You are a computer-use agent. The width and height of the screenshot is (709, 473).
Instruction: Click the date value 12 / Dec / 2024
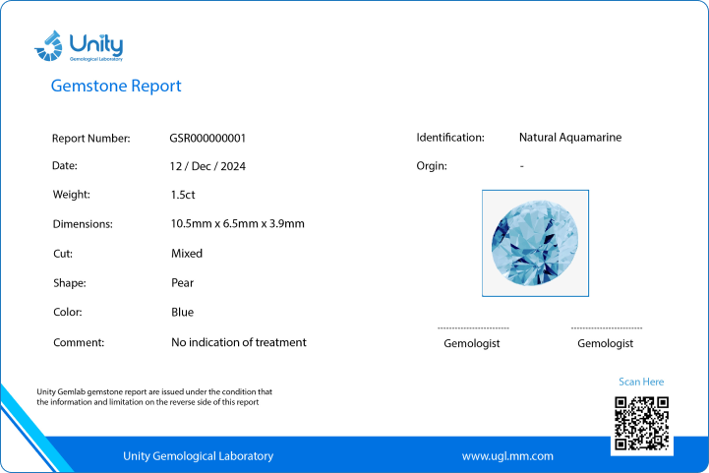(x=207, y=166)
